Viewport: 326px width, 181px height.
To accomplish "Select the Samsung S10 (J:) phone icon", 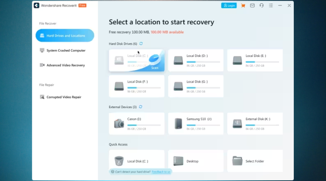I will coord(178,123).
